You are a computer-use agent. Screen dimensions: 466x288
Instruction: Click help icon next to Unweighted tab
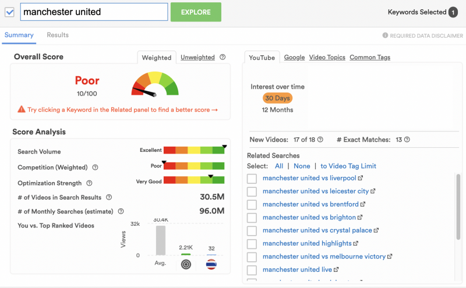(x=222, y=57)
